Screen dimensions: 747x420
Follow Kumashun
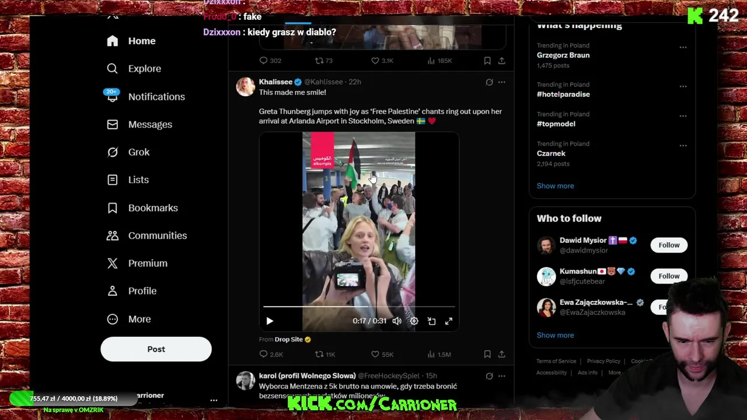pyautogui.click(x=669, y=276)
